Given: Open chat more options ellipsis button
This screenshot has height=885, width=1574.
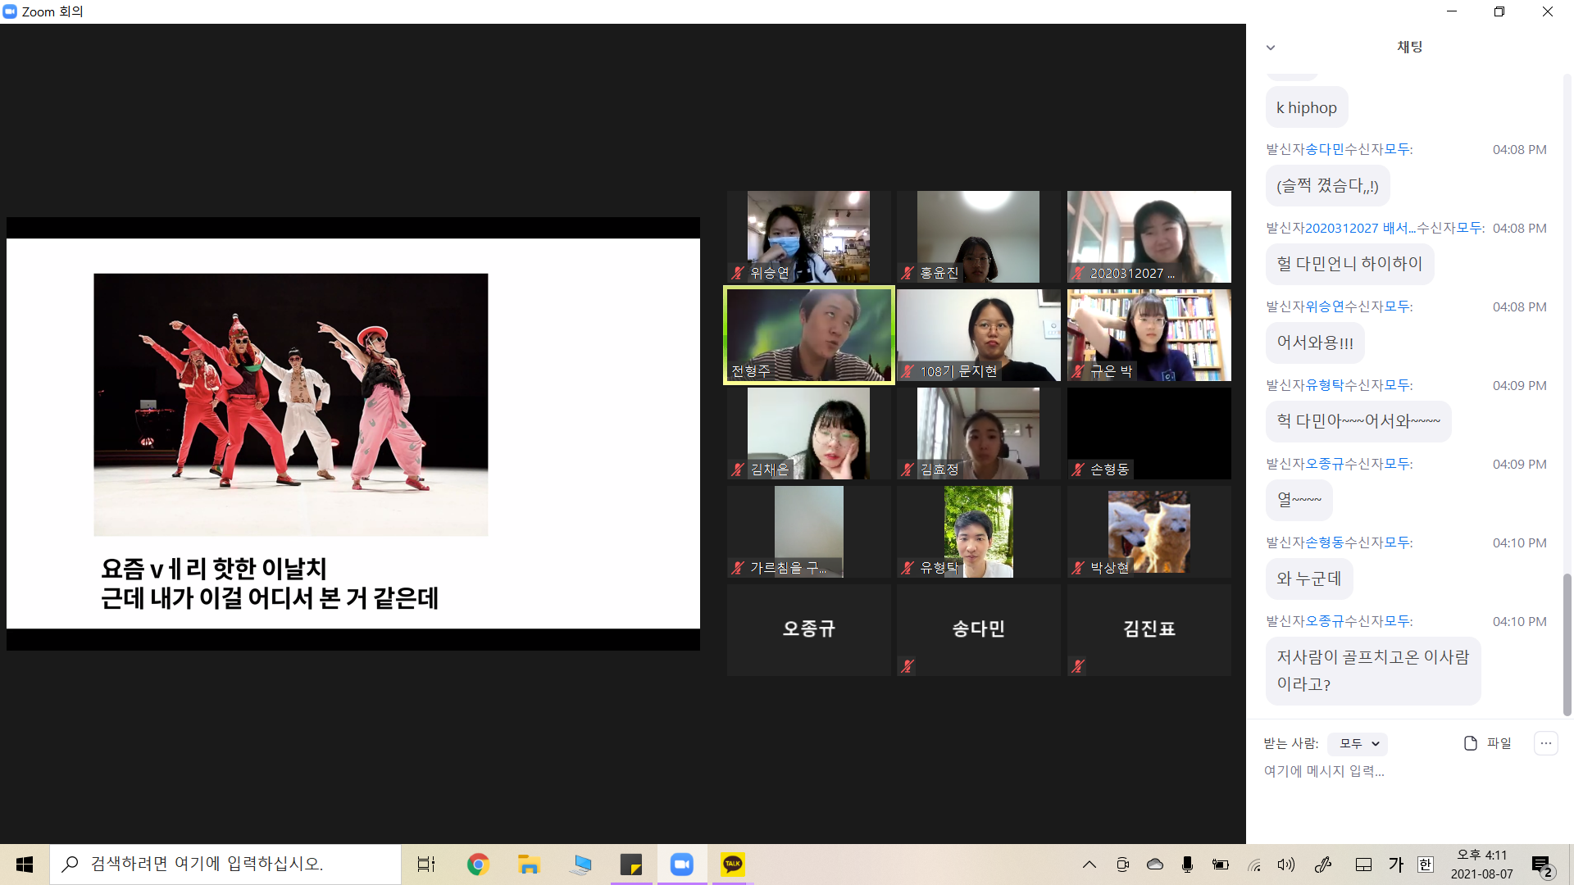Looking at the screenshot, I should pos(1545,743).
